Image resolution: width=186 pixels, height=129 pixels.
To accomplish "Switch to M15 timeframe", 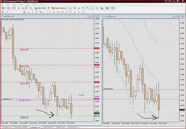I will tap(58, 12).
